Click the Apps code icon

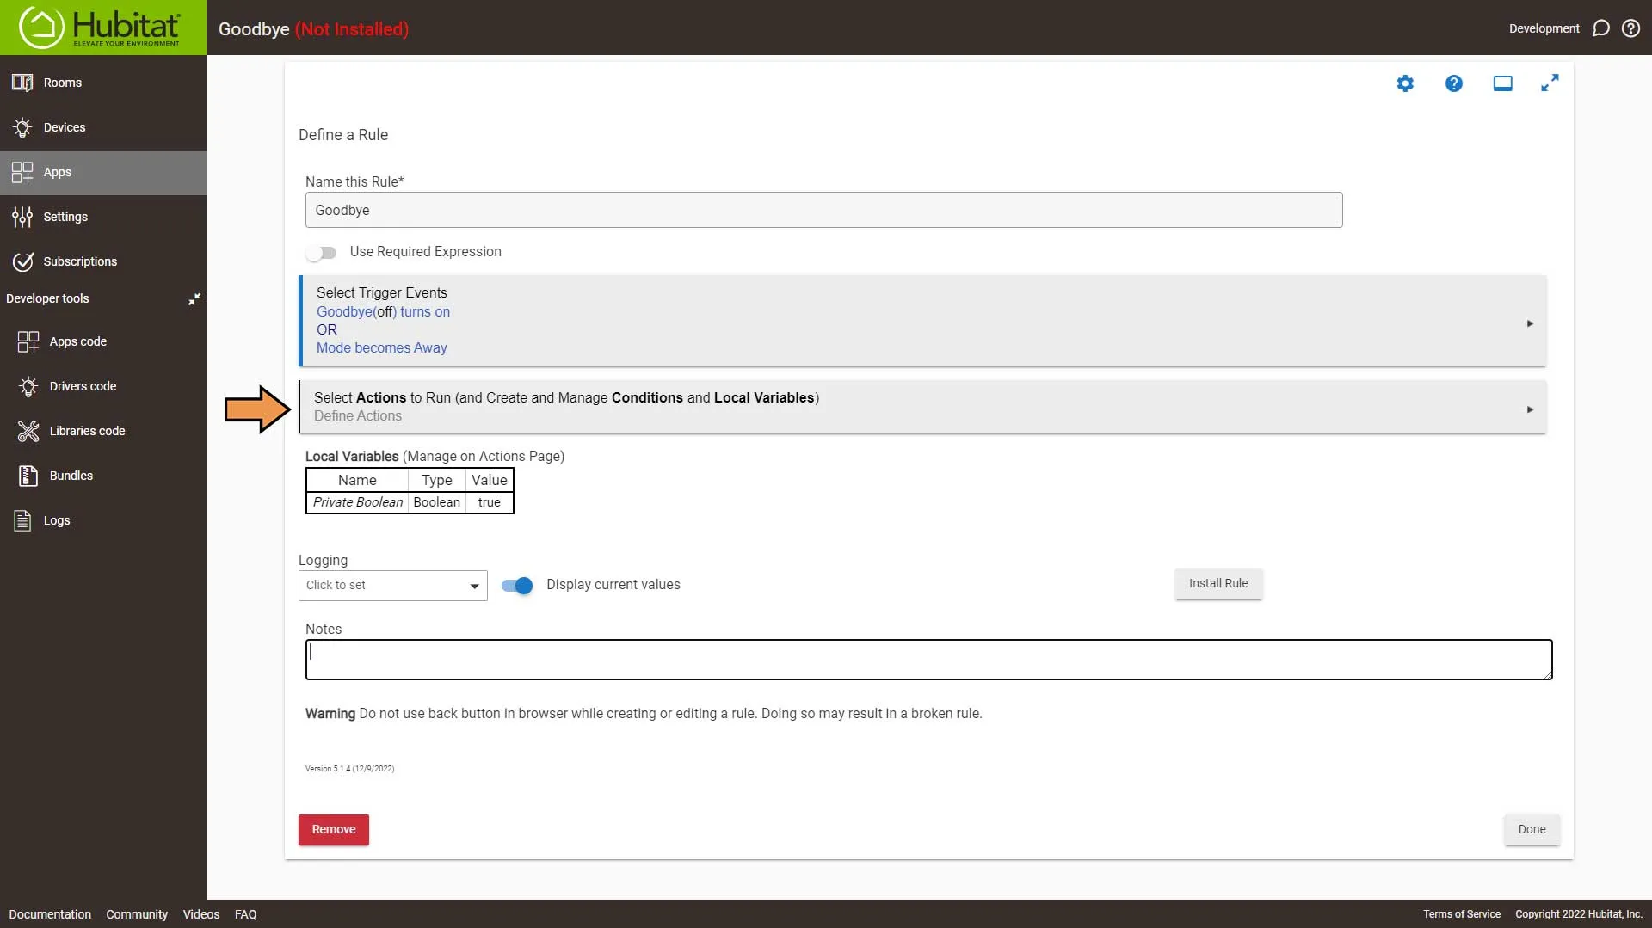(x=28, y=341)
